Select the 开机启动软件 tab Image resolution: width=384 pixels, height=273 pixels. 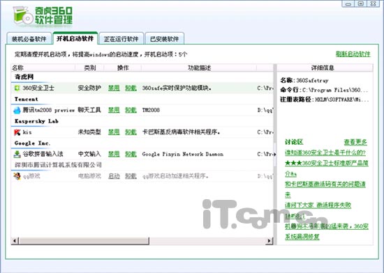tap(75, 38)
